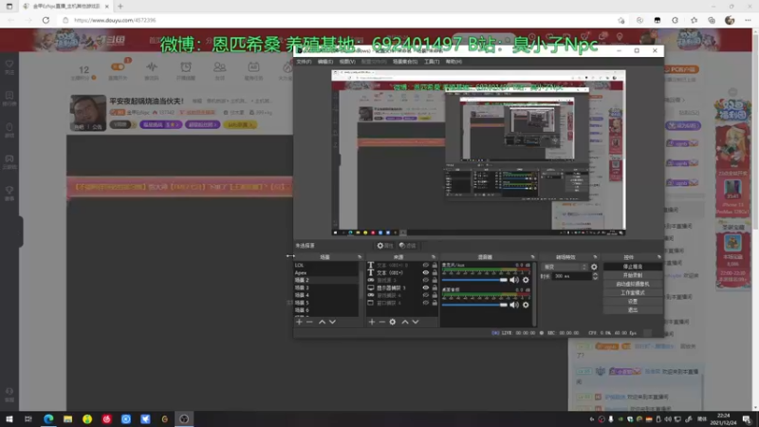
Task: Adjust the desktop audio volume slider
Action: pos(474,305)
